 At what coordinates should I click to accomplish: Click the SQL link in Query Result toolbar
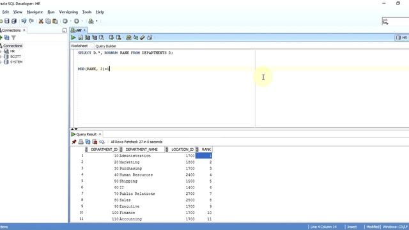pyautogui.click(x=102, y=142)
